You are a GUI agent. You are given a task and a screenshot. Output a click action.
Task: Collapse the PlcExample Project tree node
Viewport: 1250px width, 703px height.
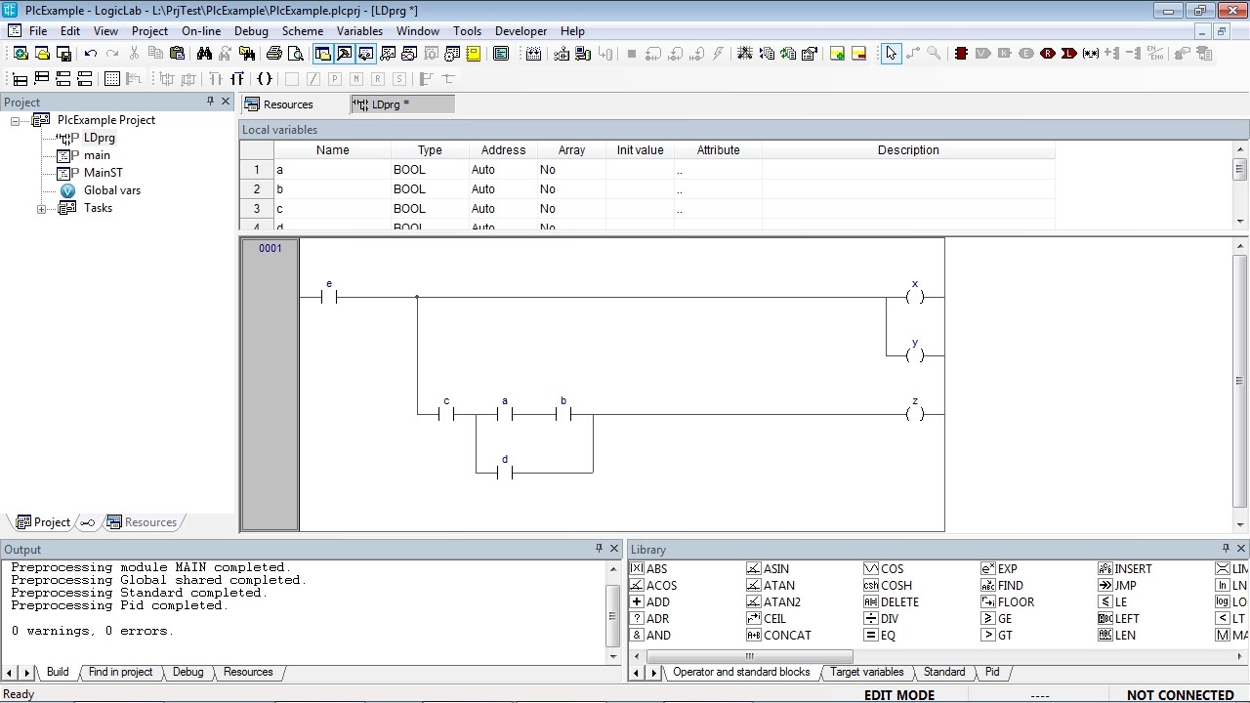(15, 121)
